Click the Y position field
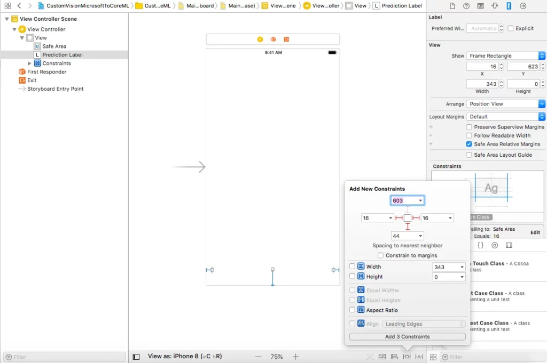Image resolution: width=547 pixels, height=363 pixels. pos(523,67)
